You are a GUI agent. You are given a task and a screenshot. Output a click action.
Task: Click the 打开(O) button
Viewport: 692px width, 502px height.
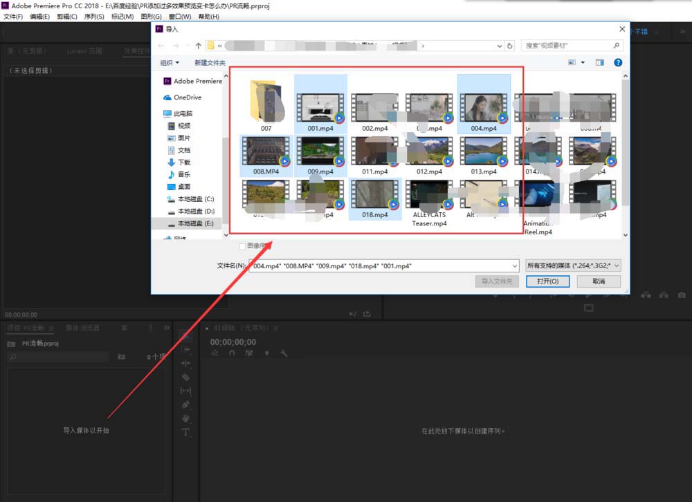(x=547, y=281)
